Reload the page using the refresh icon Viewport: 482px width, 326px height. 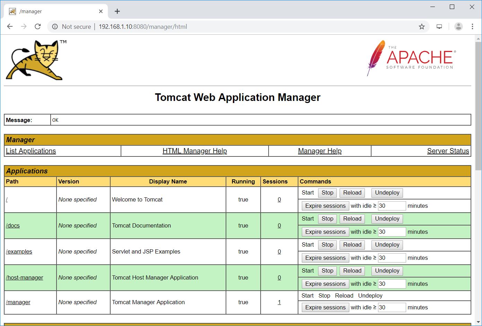[x=38, y=27]
